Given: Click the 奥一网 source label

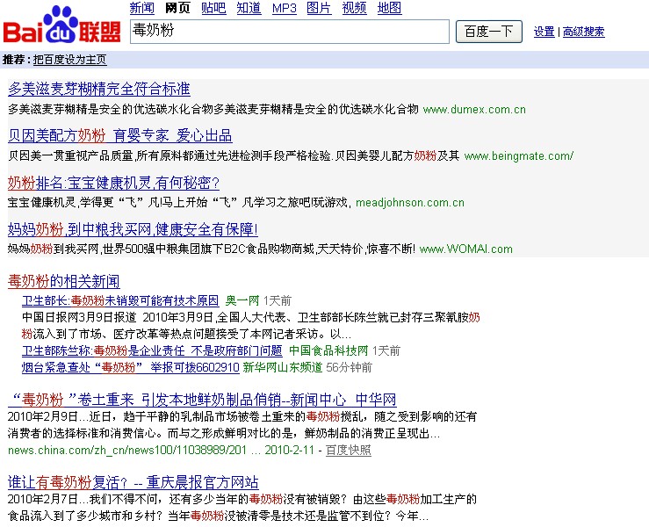Looking at the screenshot, I should [242, 300].
